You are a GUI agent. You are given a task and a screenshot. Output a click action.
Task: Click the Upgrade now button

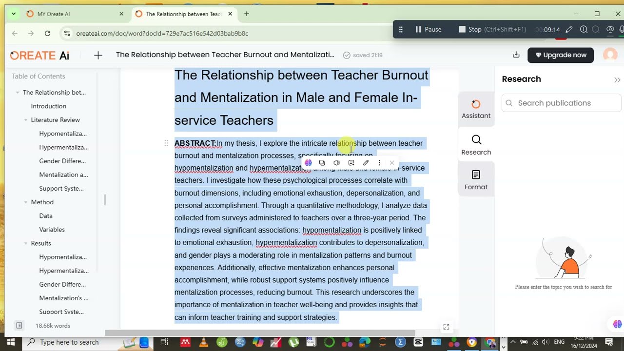click(561, 55)
